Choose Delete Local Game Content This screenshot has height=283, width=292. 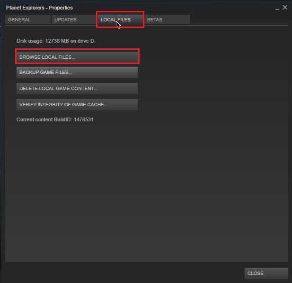pos(77,89)
